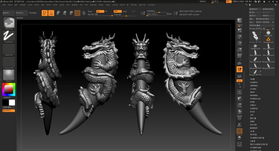Click the Move icon in right shelf

(239, 98)
